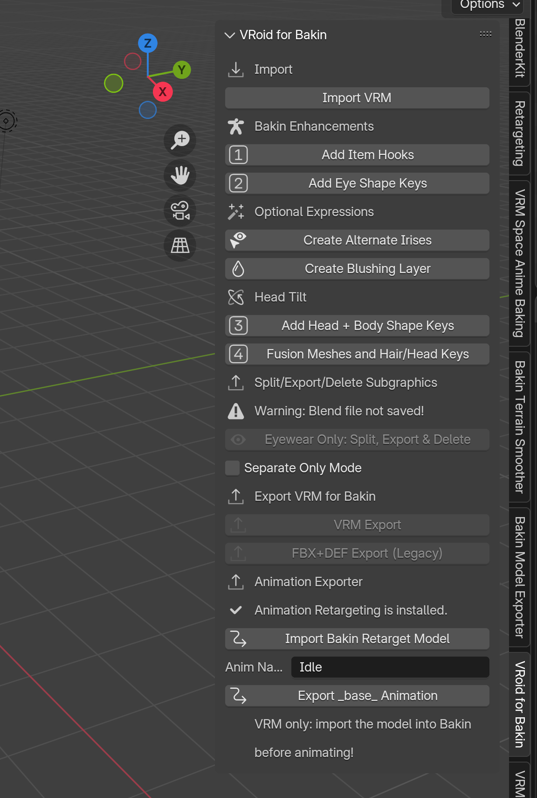
Task: Switch to the Retargeting sidebar tab
Action: pyautogui.click(x=520, y=134)
